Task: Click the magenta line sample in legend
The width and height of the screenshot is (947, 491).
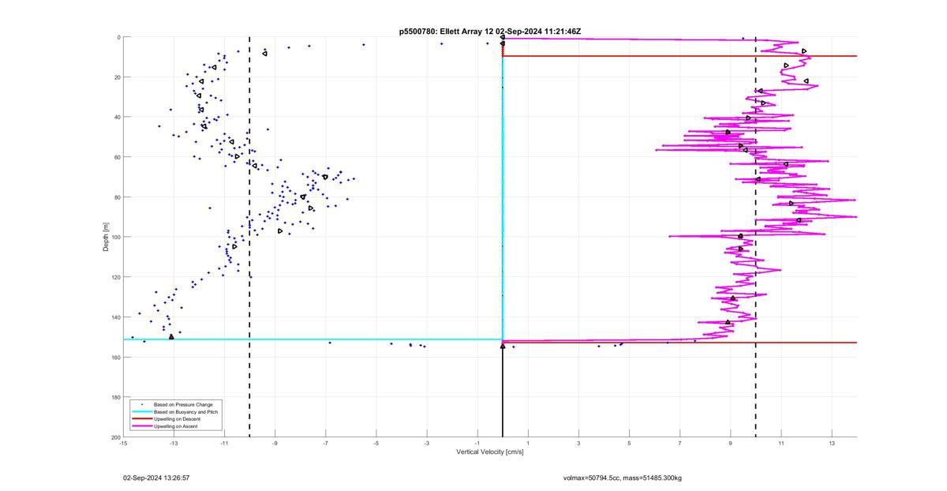Action: coord(142,425)
